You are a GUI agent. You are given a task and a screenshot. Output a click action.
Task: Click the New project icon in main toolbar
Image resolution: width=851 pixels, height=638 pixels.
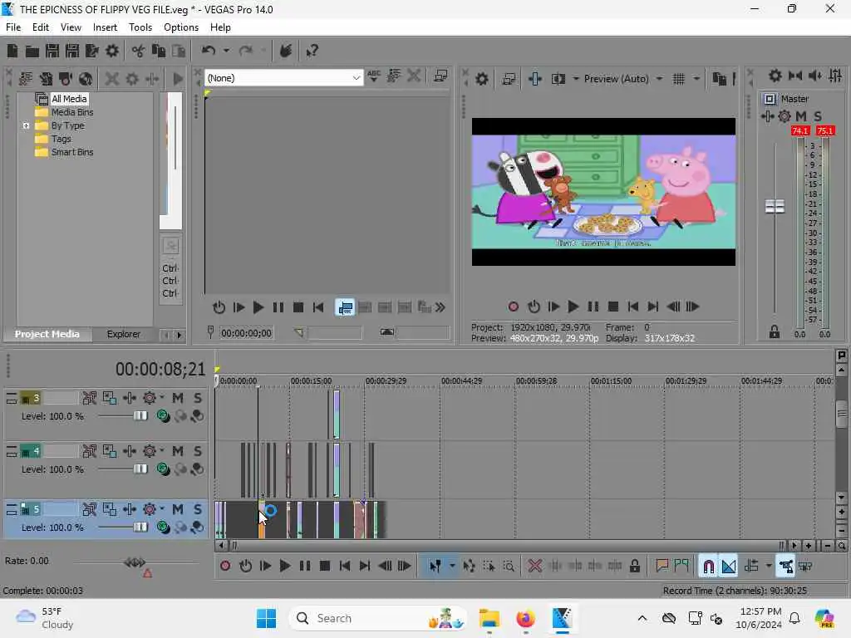[x=12, y=51]
